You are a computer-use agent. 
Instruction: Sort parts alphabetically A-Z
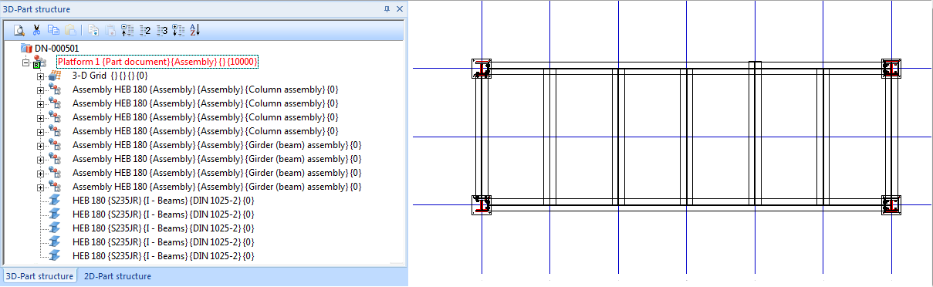pyautogui.click(x=194, y=30)
